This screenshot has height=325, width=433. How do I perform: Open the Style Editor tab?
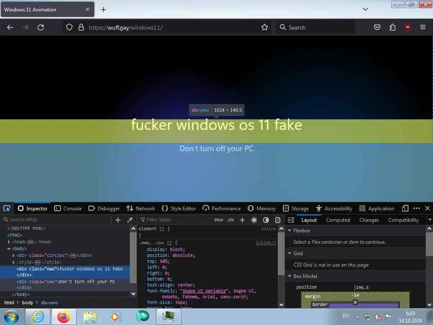point(179,208)
